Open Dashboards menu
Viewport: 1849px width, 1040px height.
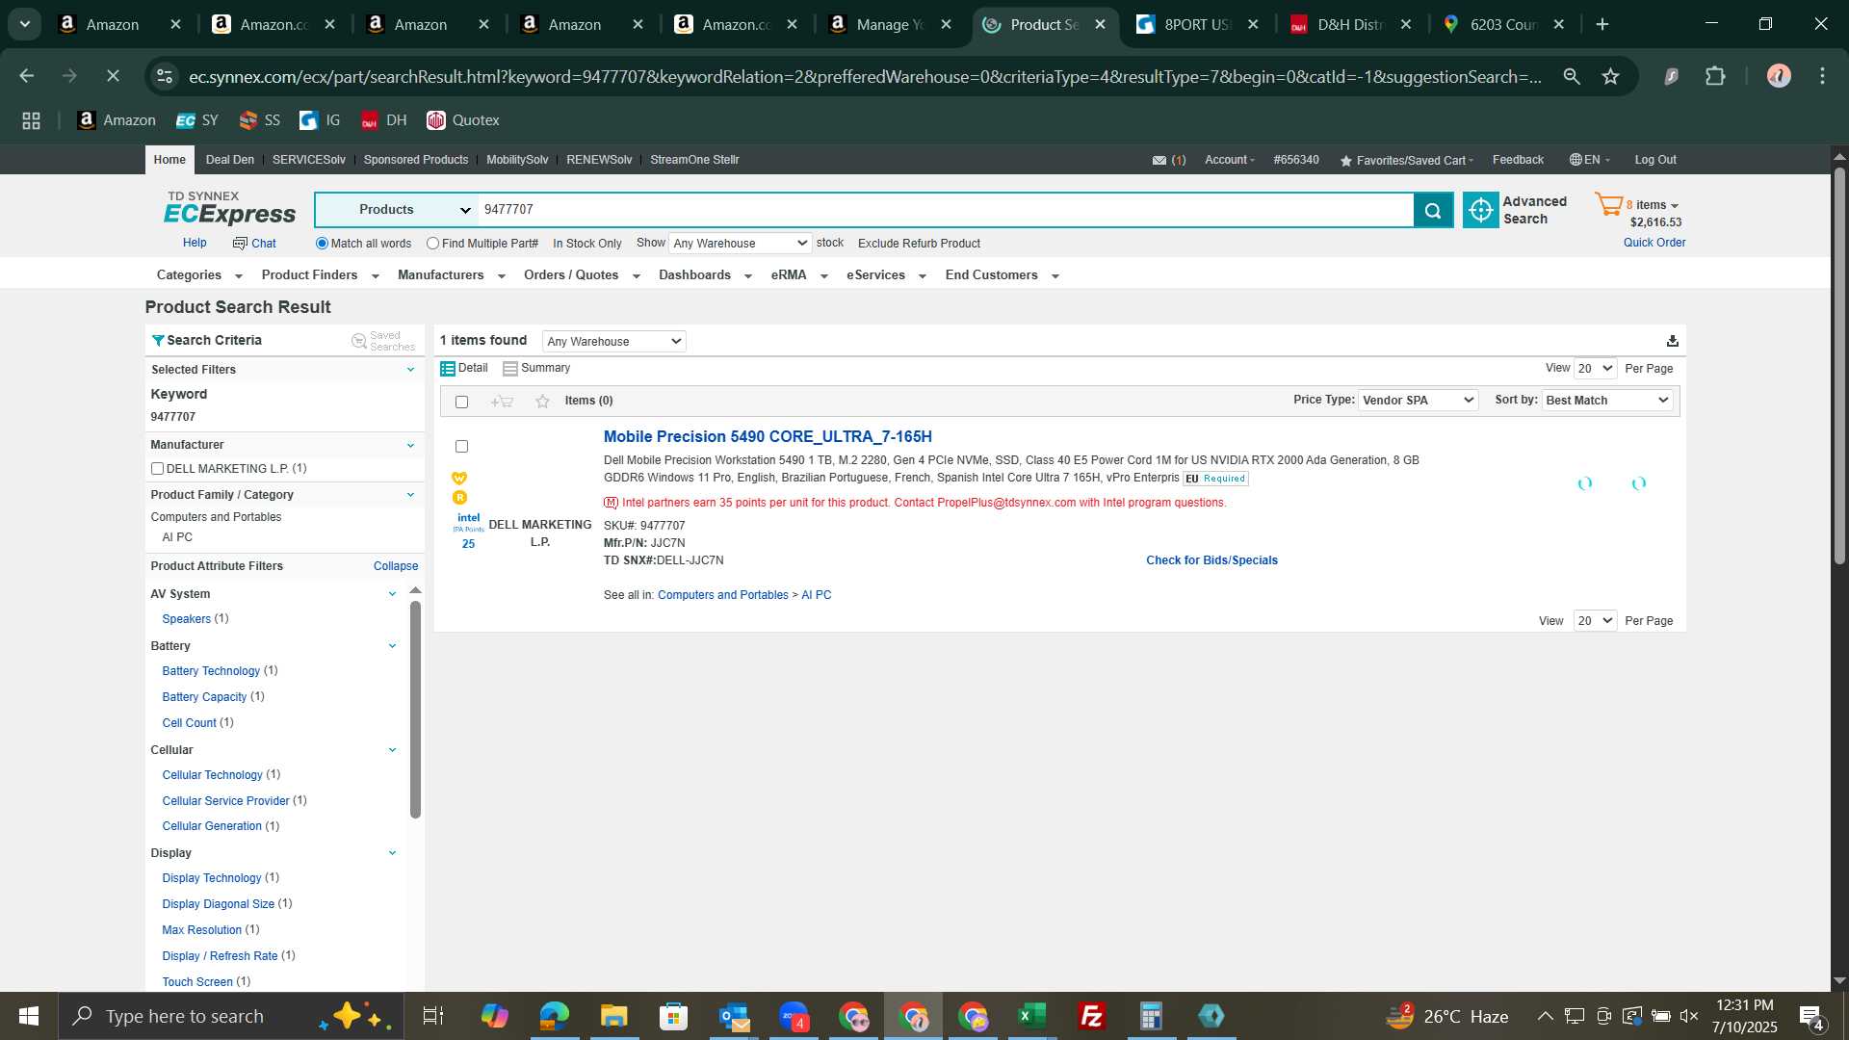click(705, 275)
